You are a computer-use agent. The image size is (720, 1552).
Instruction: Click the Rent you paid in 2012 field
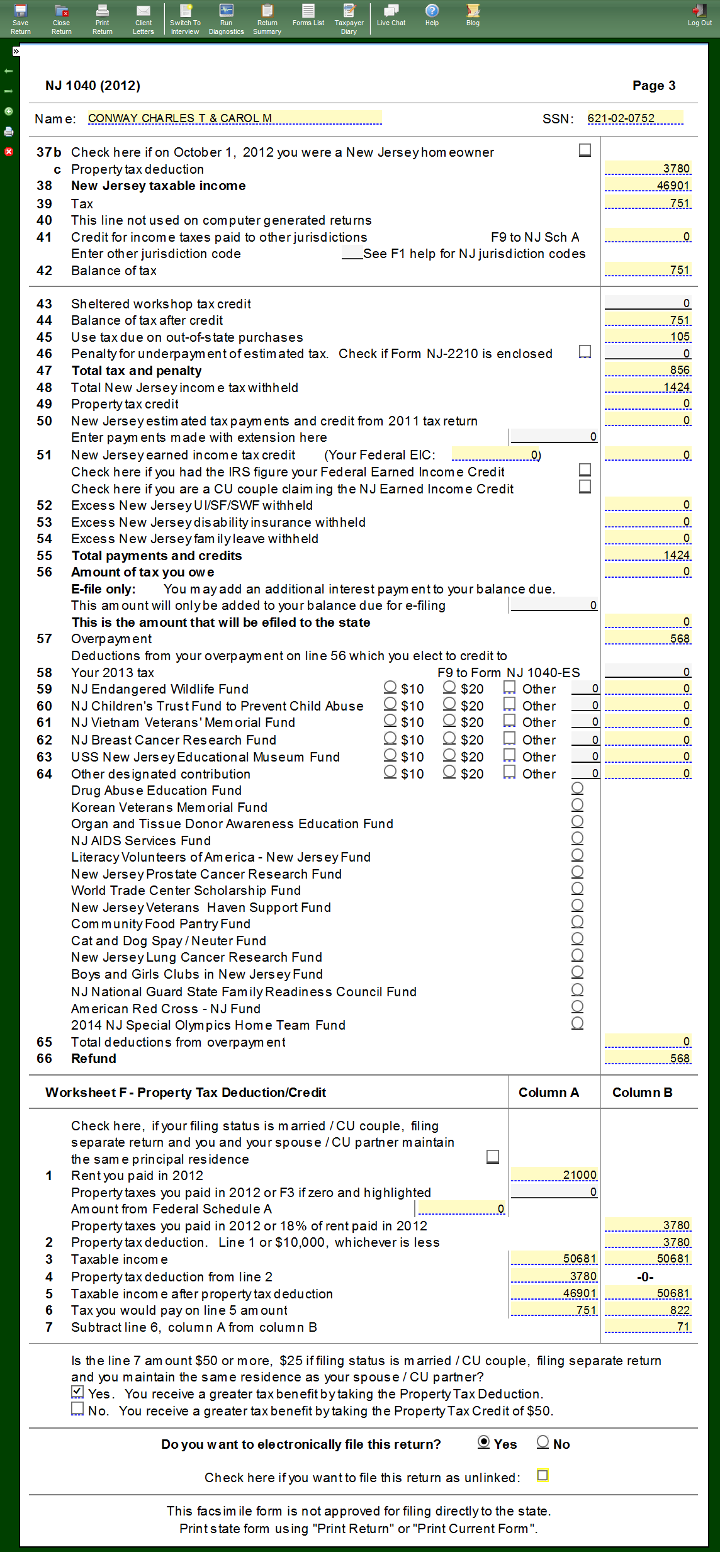[x=554, y=1175]
